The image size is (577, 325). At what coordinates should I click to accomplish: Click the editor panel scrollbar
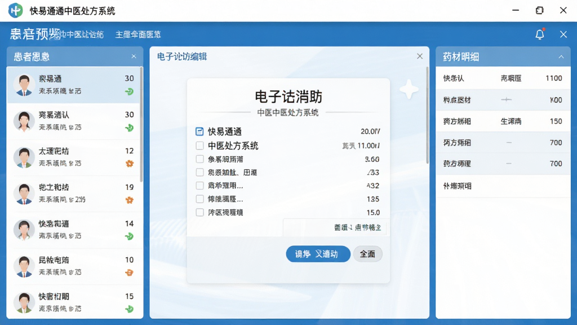coord(427,115)
